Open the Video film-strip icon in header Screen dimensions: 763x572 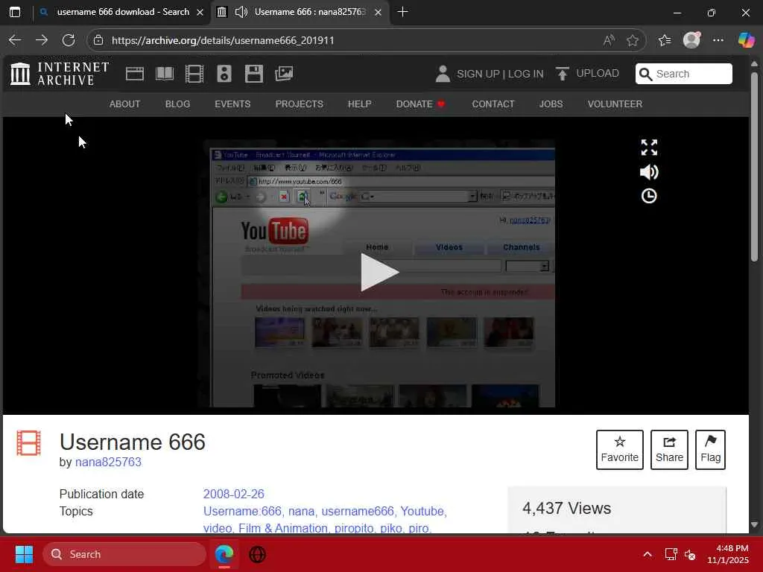[x=194, y=74]
